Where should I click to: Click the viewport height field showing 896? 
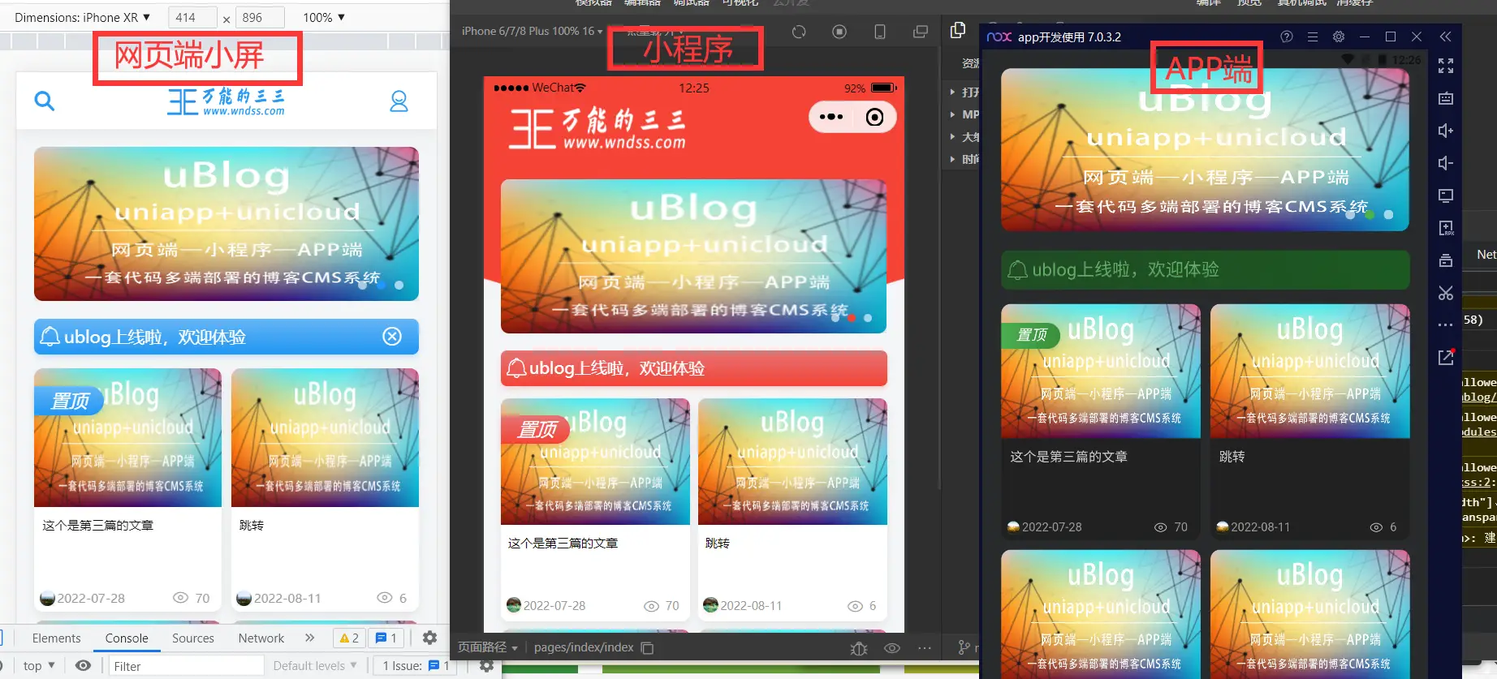[x=260, y=17]
